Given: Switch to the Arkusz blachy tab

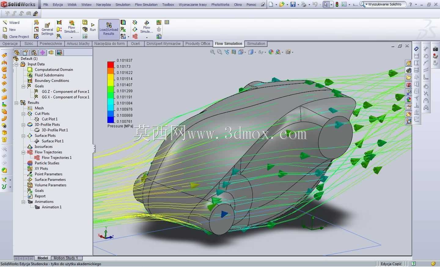Looking at the screenshot, I should [78, 44].
